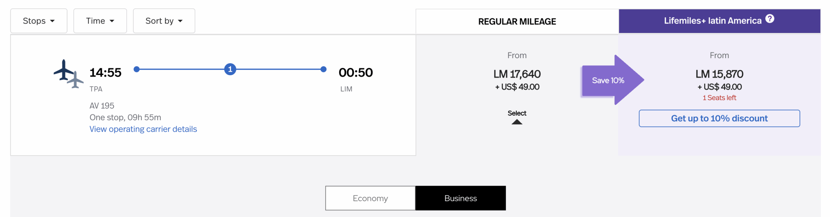Image resolution: width=830 pixels, height=217 pixels.
Task: Open the Time filter dropdown
Action: point(100,21)
